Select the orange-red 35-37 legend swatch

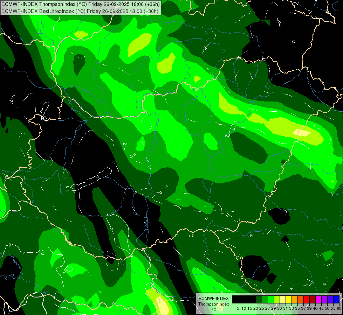click(x=301, y=299)
